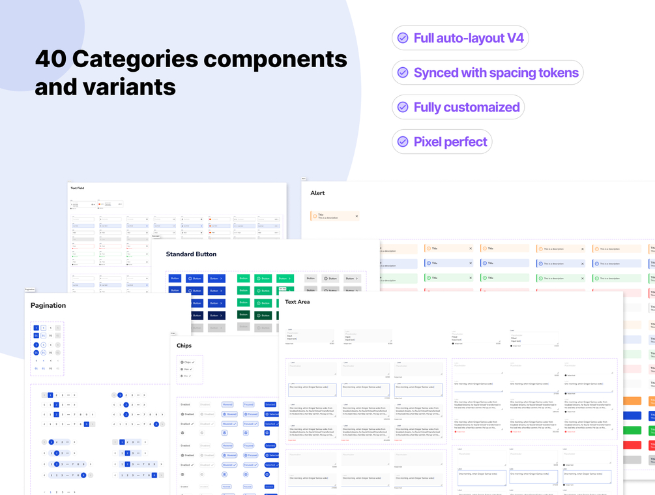655x495 pixels.
Task: Click info icon on orange Title alert without close
Action: pos(485,248)
